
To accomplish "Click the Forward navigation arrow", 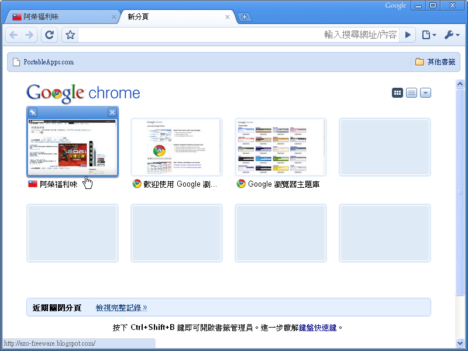I will click(x=29, y=35).
